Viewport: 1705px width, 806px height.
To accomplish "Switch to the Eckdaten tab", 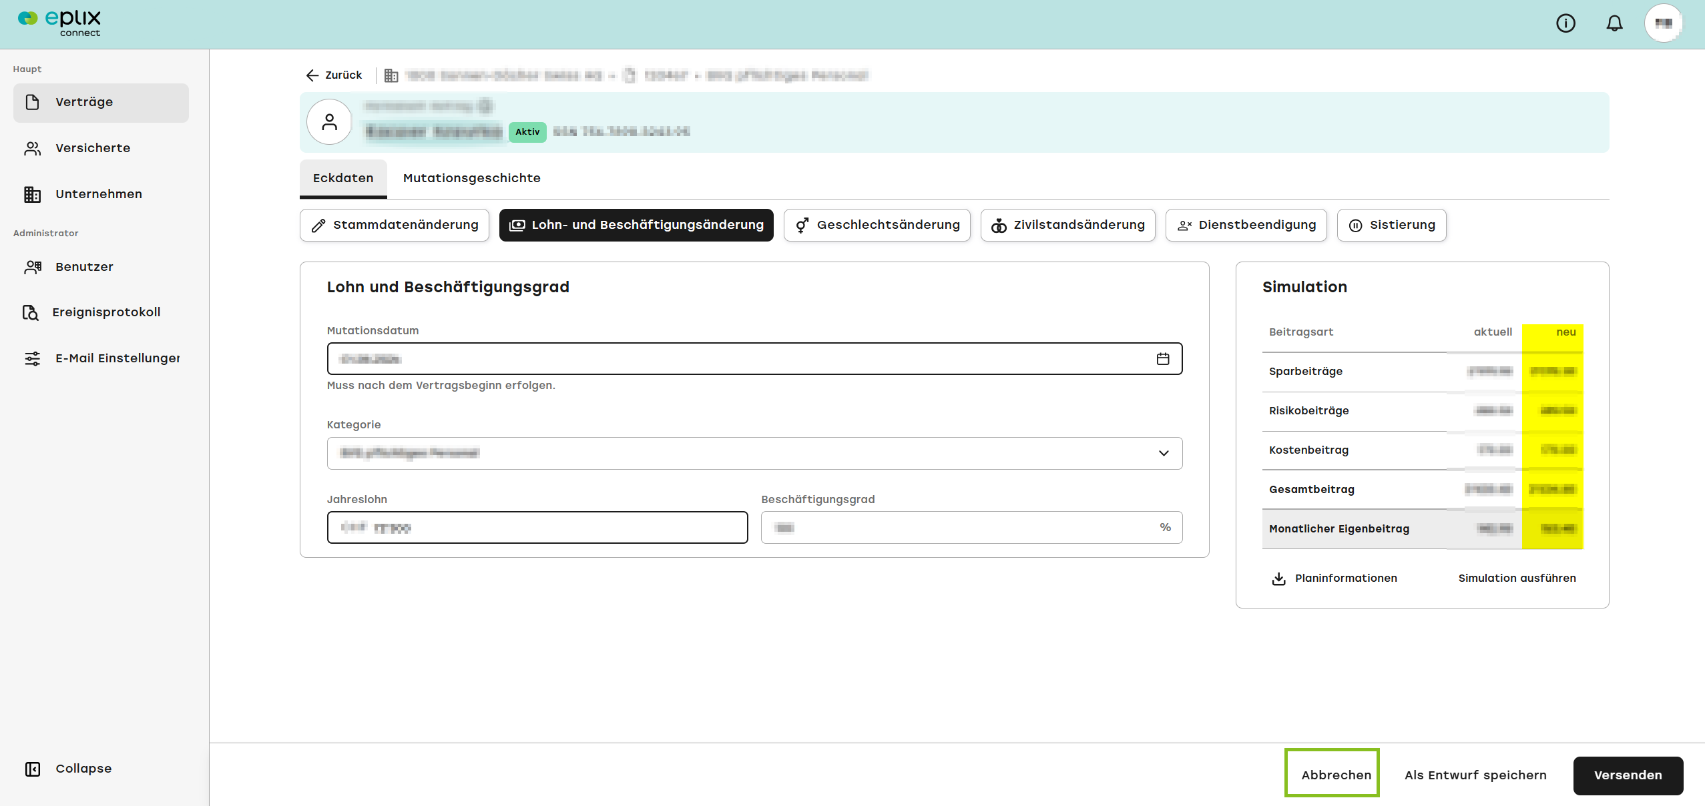I will [343, 178].
